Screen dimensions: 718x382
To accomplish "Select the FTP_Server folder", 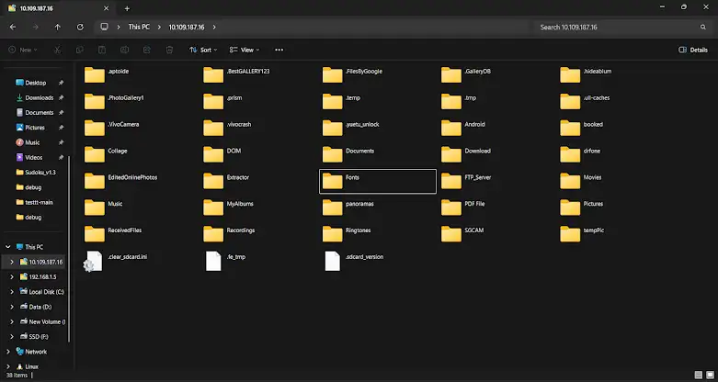I will click(466, 181).
